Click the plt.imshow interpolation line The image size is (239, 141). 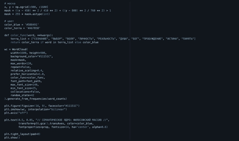pyautogui.click(x=36, y=109)
